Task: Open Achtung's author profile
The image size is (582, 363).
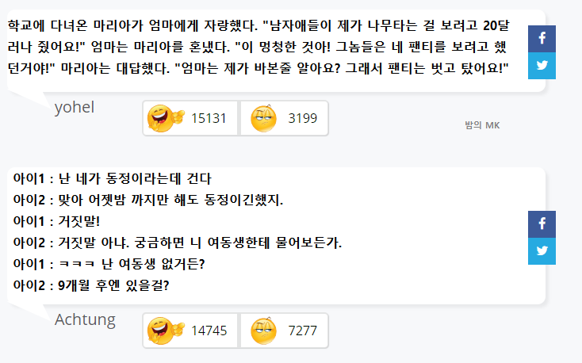Action: click(x=85, y=319)
